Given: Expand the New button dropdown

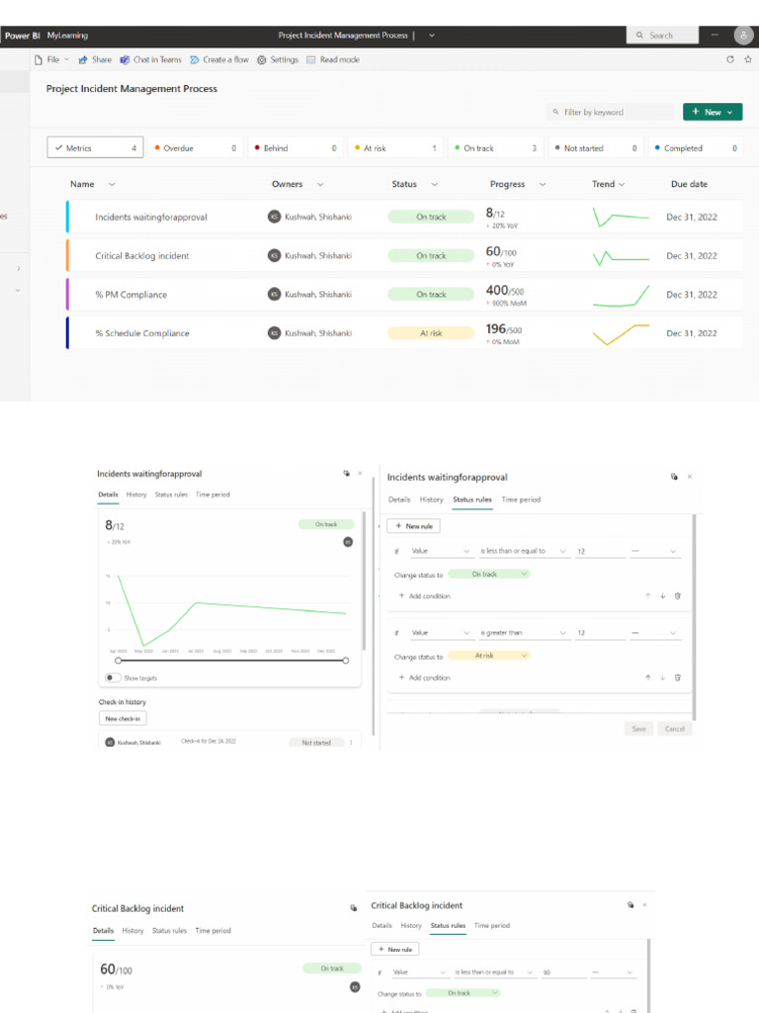Looking at the screenshot, I should 730,113.
